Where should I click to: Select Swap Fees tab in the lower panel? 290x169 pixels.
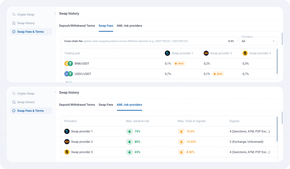[x=106, y=105]
